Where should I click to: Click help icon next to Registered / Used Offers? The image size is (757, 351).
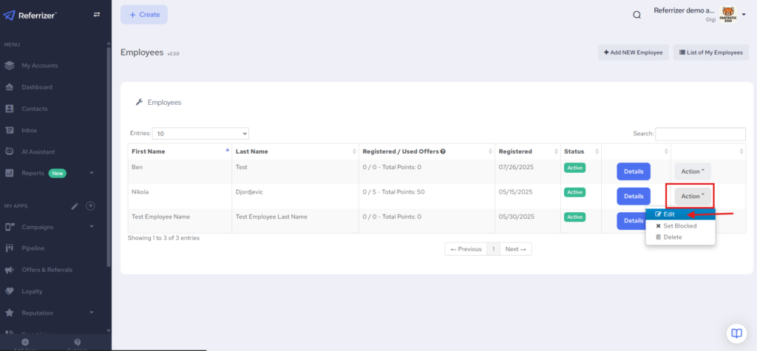point(443,151)
